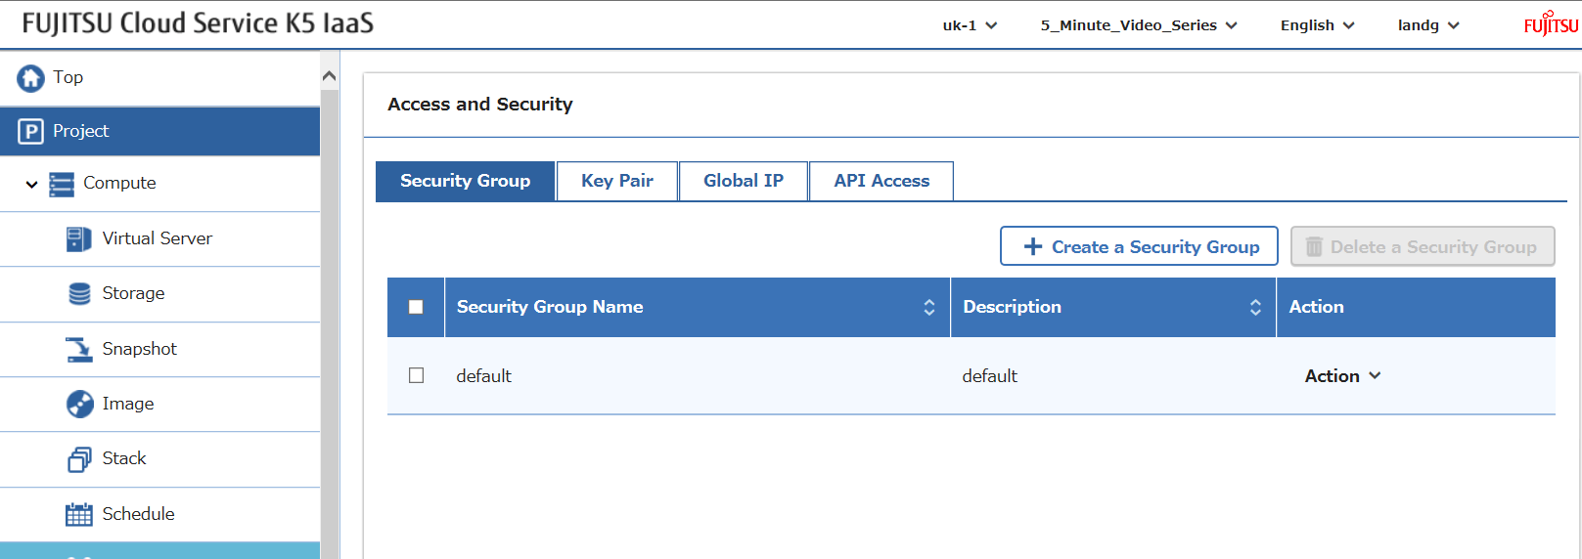The width and height of the screenshot is (1582, 559).
Task: Click the Image disc icon
Action: click(x=79, y=404)
